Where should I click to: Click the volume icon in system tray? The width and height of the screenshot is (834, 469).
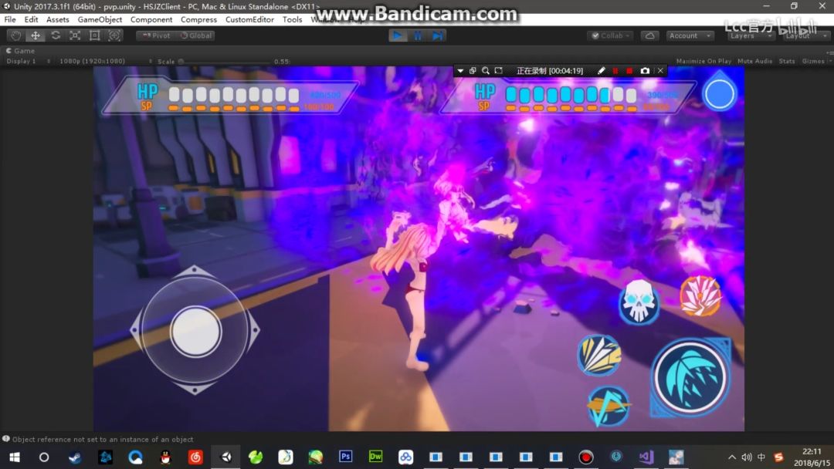747,457
